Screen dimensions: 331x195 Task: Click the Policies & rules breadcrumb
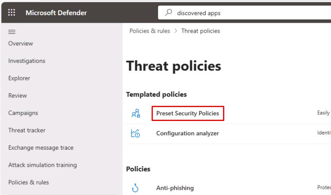pyautogui.click(x=149, y=31)
